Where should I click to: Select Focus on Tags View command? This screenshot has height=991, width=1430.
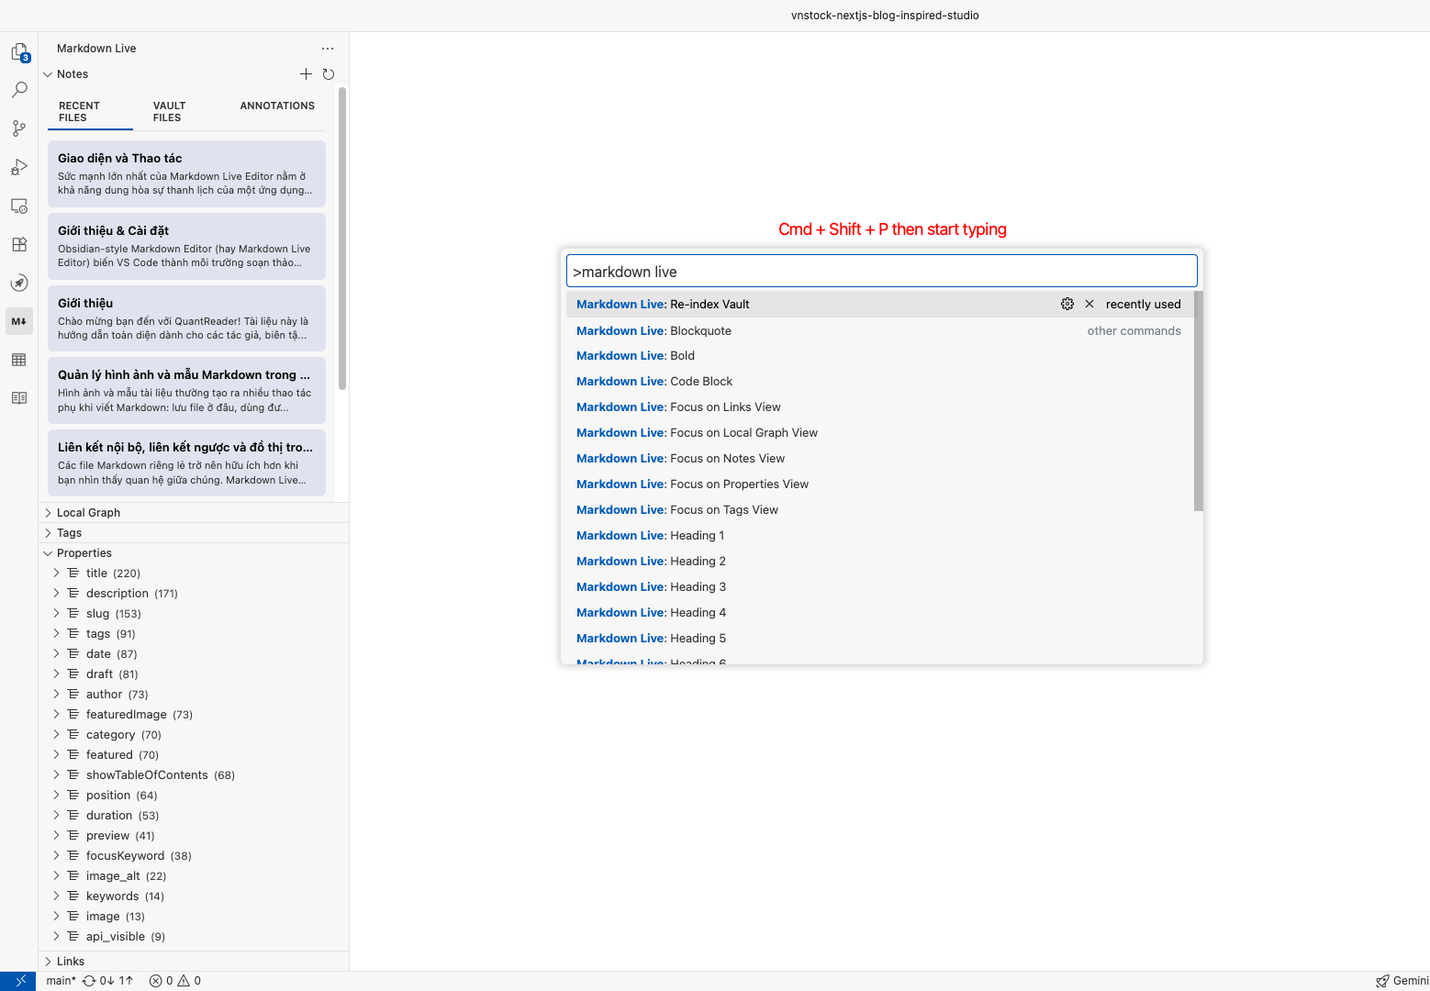pyautogui.click(x=880, y=510)
